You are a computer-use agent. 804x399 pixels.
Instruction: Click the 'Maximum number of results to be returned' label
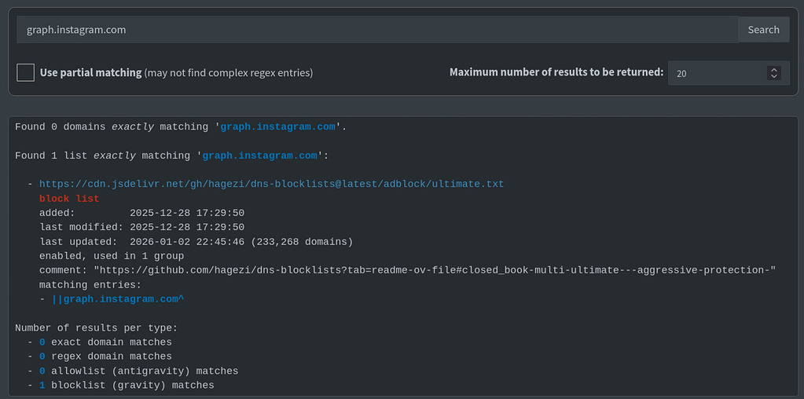coord(556,72)
